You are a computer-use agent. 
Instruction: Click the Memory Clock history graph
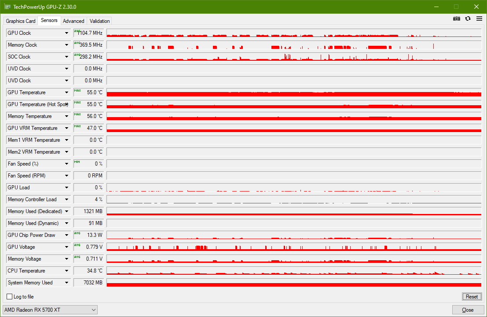click(x=294, y=45)
